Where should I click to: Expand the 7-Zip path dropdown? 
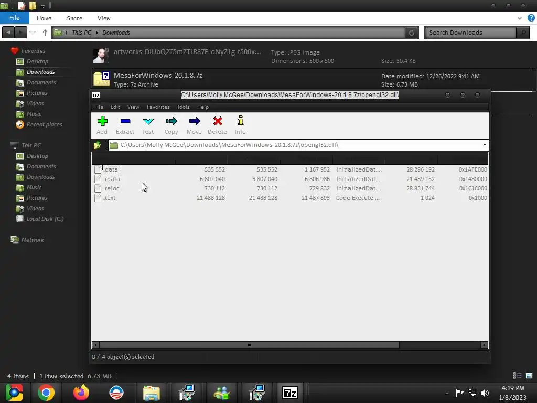[x=485, y=145]
